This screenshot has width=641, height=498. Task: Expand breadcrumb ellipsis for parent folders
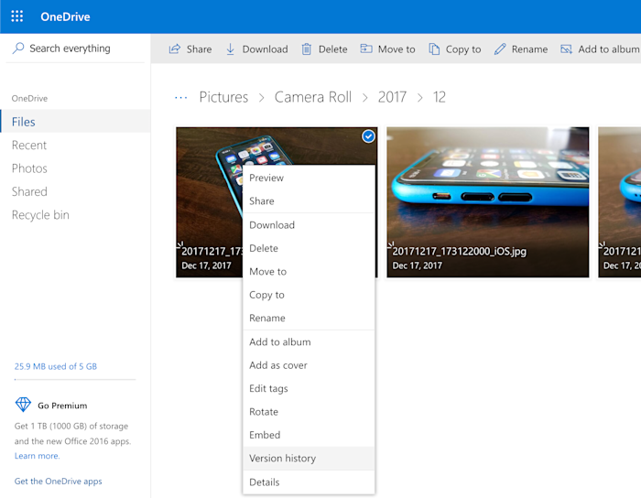click(x=180, y=98)
